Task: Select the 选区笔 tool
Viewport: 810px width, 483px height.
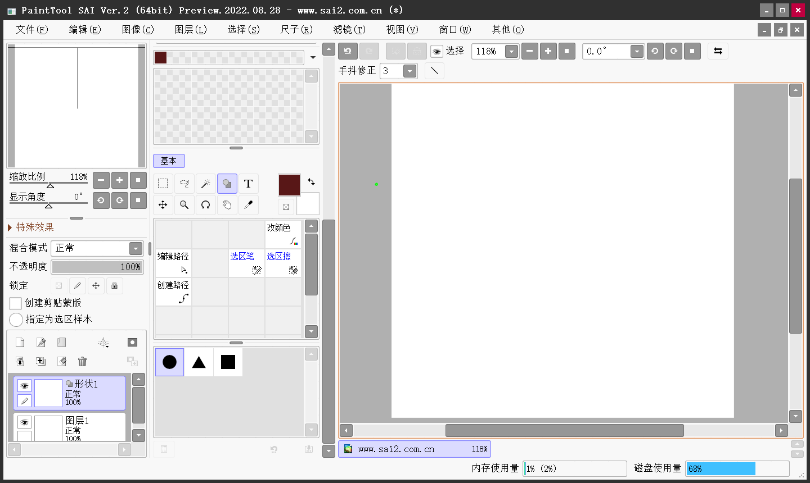Action: click(246, 263)
